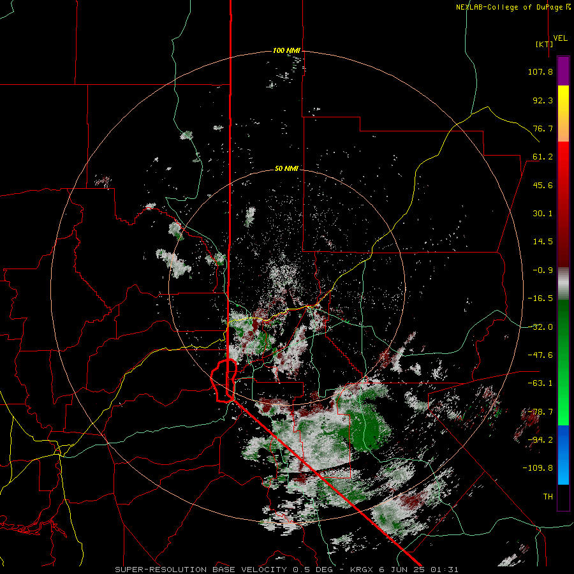This screenshot has width=574, height=574.
Task: Click the 76.7 legend value
Action: tap(543, 128)
